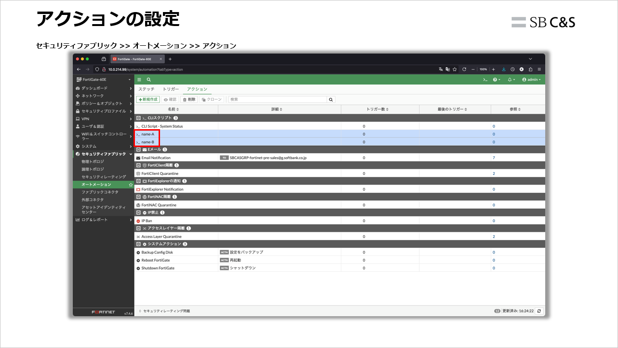This screenshot has height=348, width=618.
Task: Switch to the ステッチ tab
Action: 146,89
